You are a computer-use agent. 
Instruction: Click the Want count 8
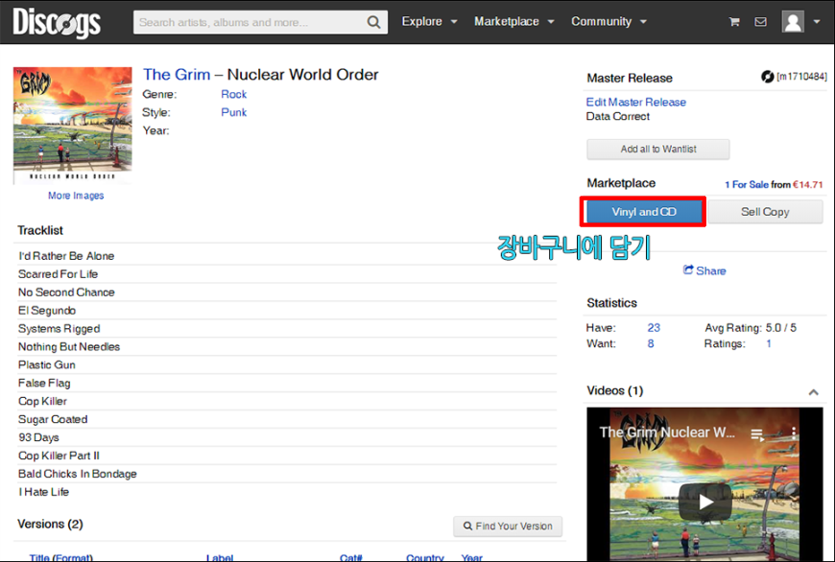[650, 343]
